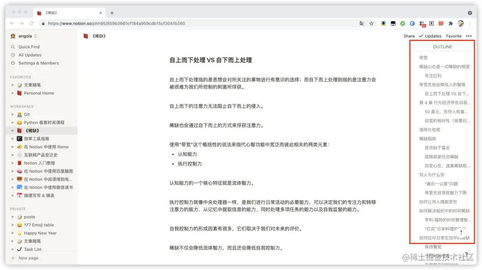Jump to 稀缺陷阱 in the outline
The height and width of the screenshot is (270, 482).
pos(428,139)
